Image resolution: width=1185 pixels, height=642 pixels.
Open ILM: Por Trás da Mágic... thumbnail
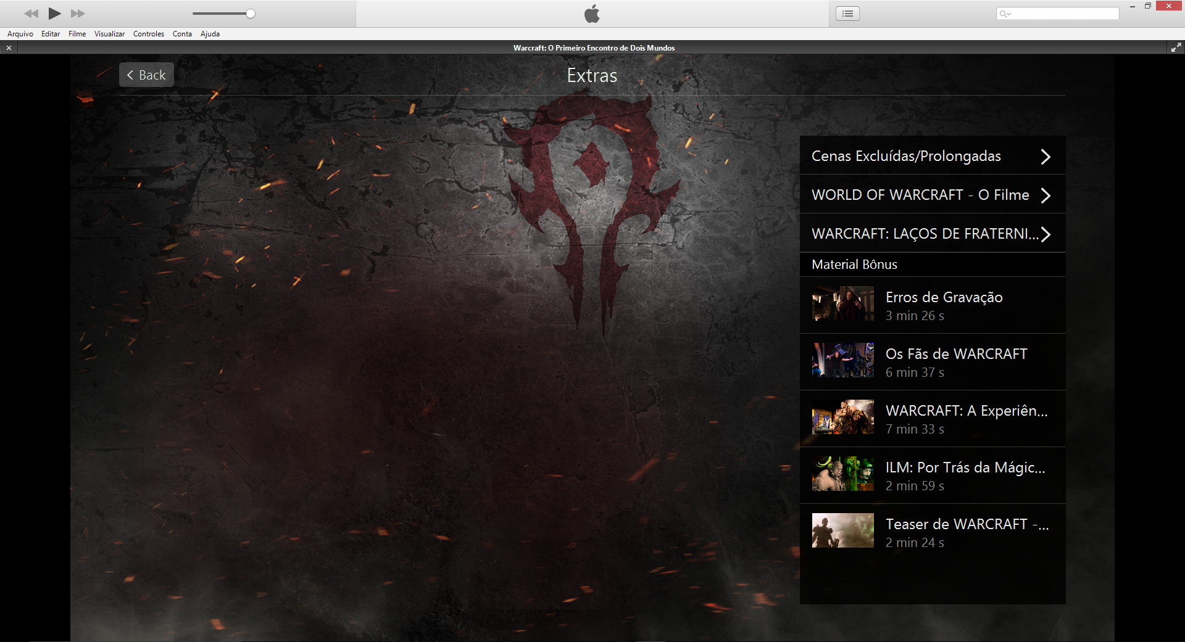tap(842, 474)
